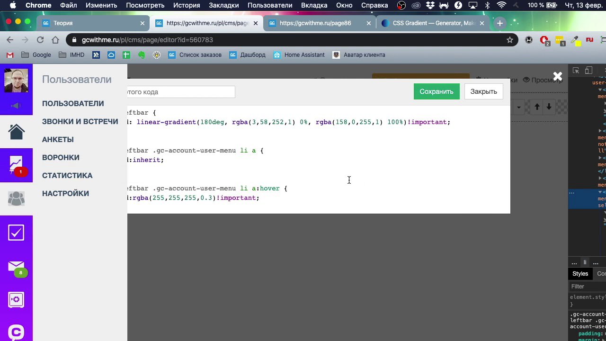Viewport: 606px width, 341px height.
Task: Click the DevTools inspect element icon
Action: tap(576, 71)
